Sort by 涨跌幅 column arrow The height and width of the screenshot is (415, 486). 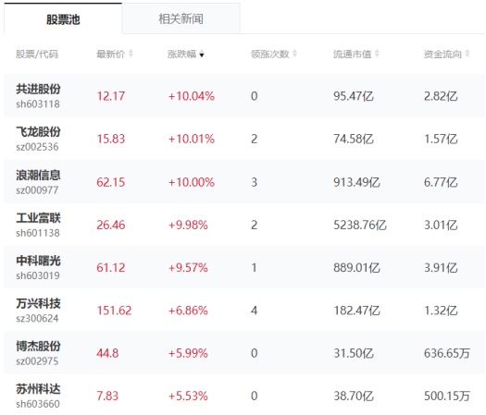tap(202, 54)
